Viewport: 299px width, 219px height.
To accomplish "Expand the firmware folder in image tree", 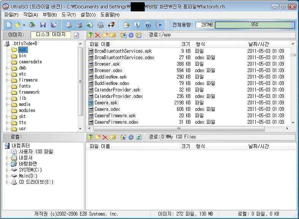I will tap(7, 80).
